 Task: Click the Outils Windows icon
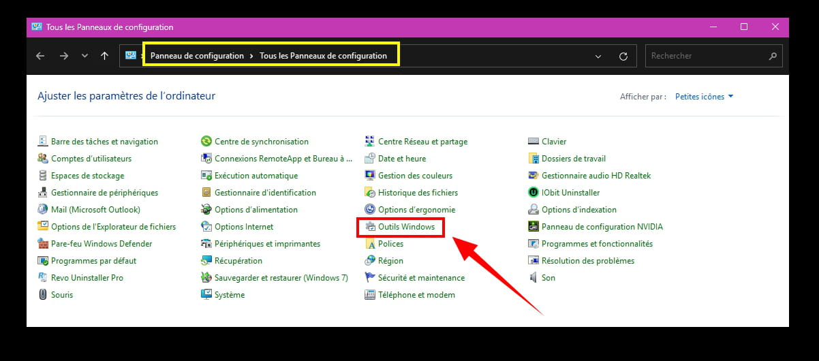[370, 227]
